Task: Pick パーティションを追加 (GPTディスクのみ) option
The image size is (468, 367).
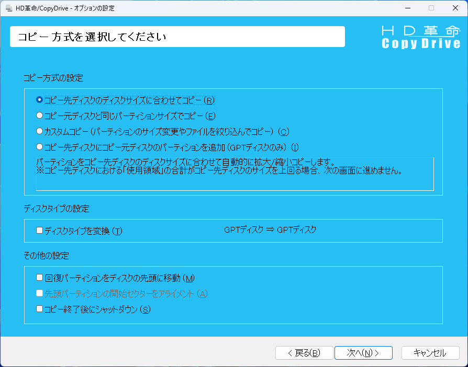Action: point(39,147)
